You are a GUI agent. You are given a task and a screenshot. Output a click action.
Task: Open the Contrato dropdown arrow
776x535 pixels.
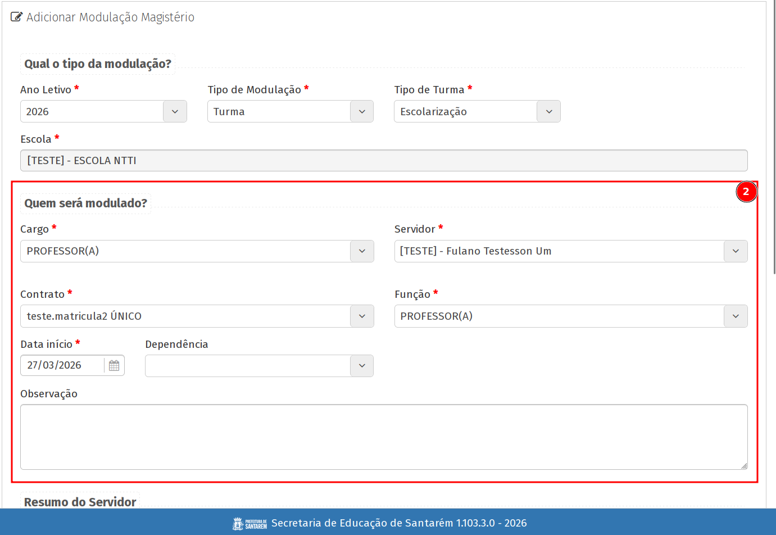point(361,316)
